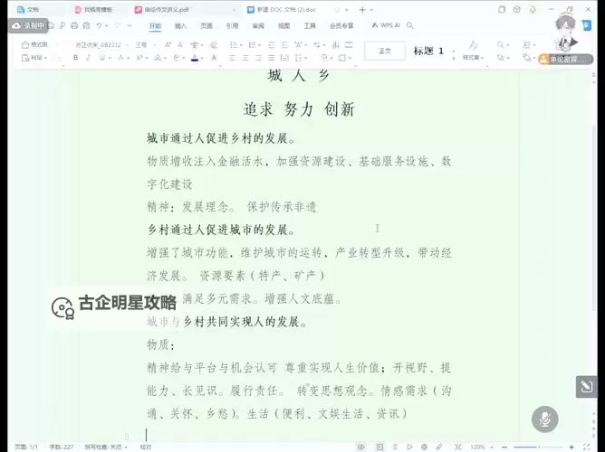Image resolution: width=605 pixels, height=452 pixels.
Task: Switch to the 论作文讲义.pdf document tab
Action: [166, 10]
